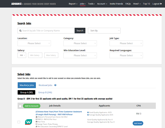Switch to the Ricebowl Jobs tab
Viewport: 165px width, 128px height.
[x=45, y=85]
